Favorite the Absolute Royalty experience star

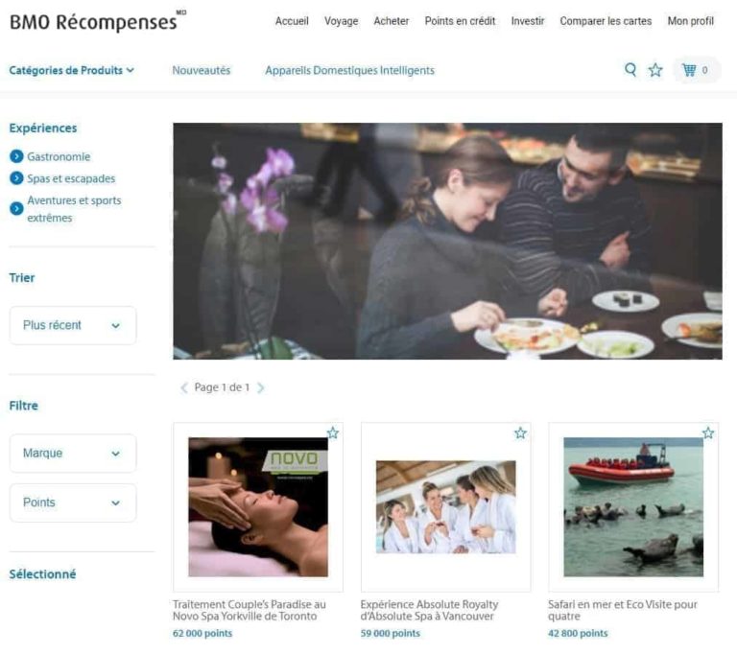520,432
